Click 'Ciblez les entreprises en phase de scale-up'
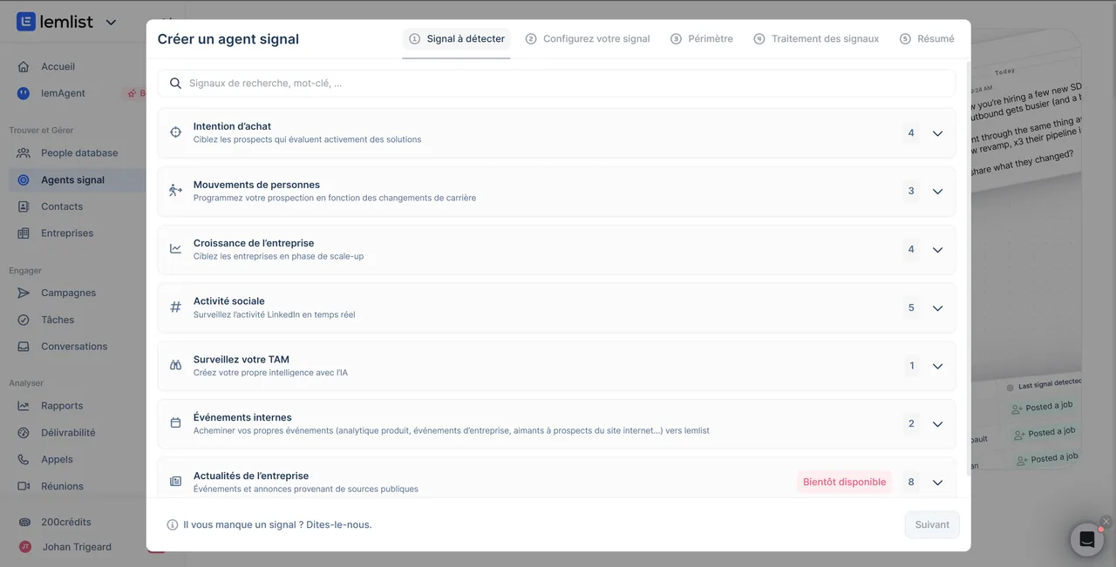Image resolution: width=1116 pixels, height=567 pixels. [278, 256]
